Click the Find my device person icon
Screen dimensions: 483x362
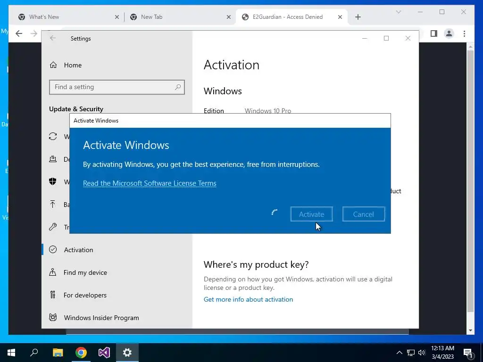pyautogui.click(x=53, y=272)
